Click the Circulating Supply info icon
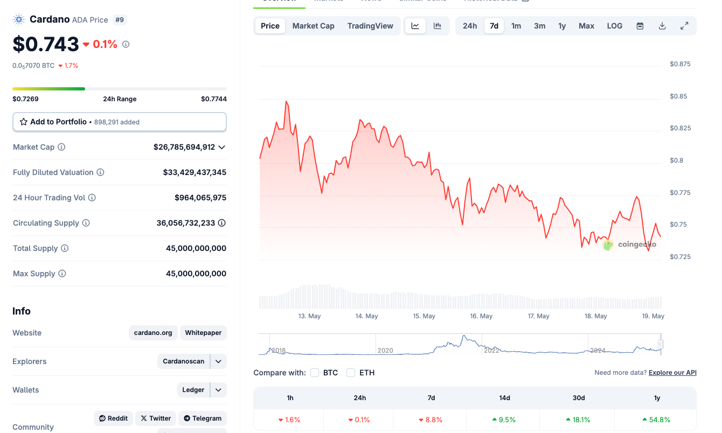The height and width of the screenshot is (433, 722). pos(86,223)
